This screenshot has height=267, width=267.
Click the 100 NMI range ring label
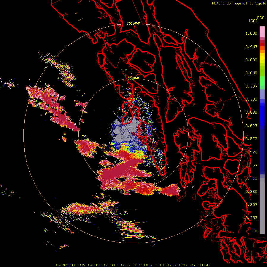[133, 23]
